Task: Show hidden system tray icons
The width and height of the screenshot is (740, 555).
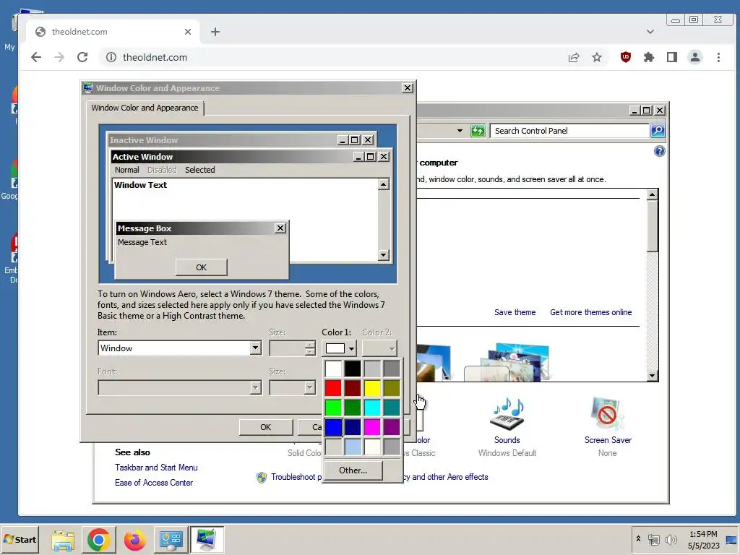Action: click(x=639, y=539)
